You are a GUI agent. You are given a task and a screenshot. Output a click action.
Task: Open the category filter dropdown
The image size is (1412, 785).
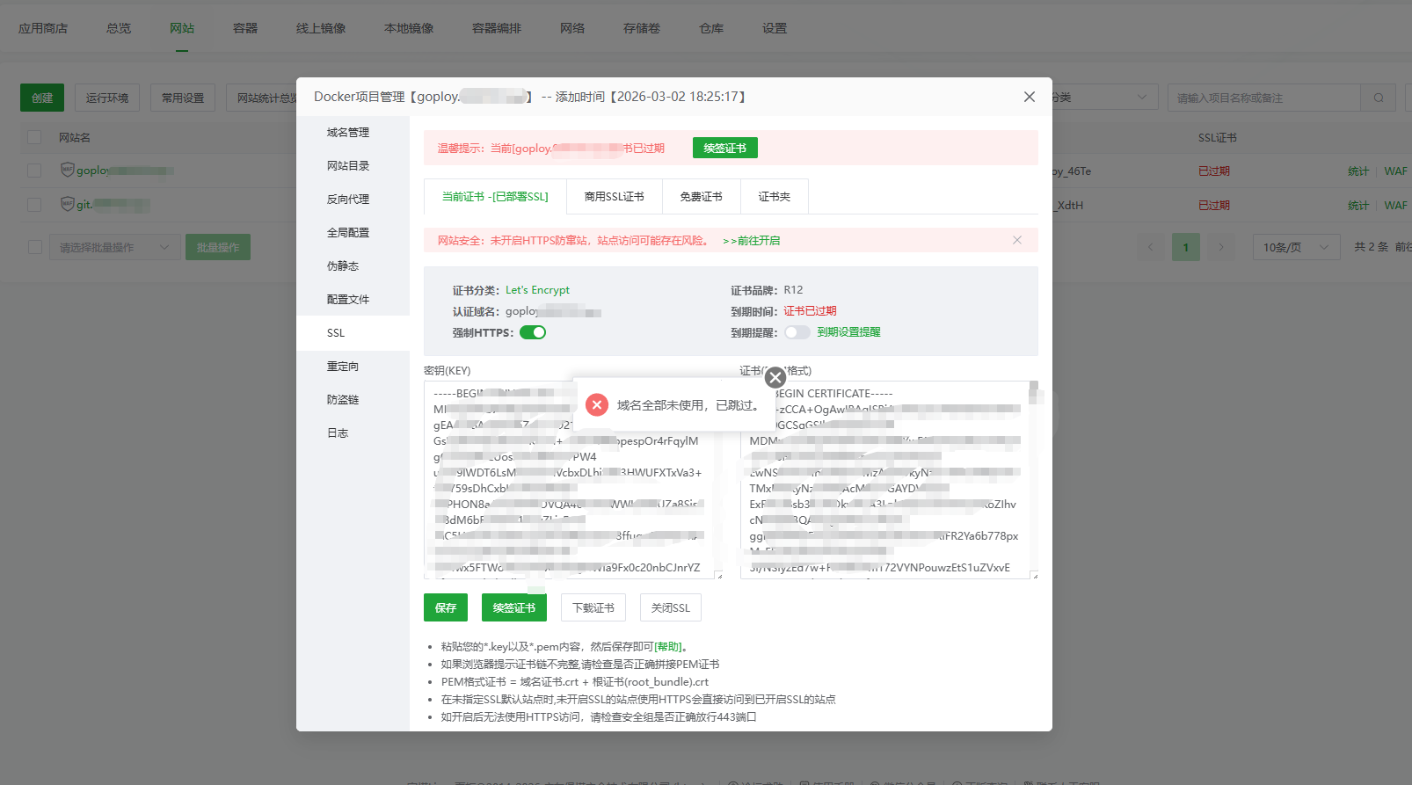coord(1103,98)
